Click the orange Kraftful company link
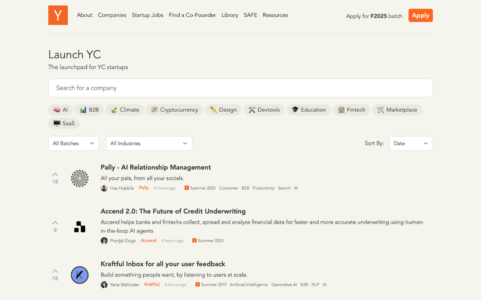This screenshot has height=300, width=481. (x=152, y=285)
